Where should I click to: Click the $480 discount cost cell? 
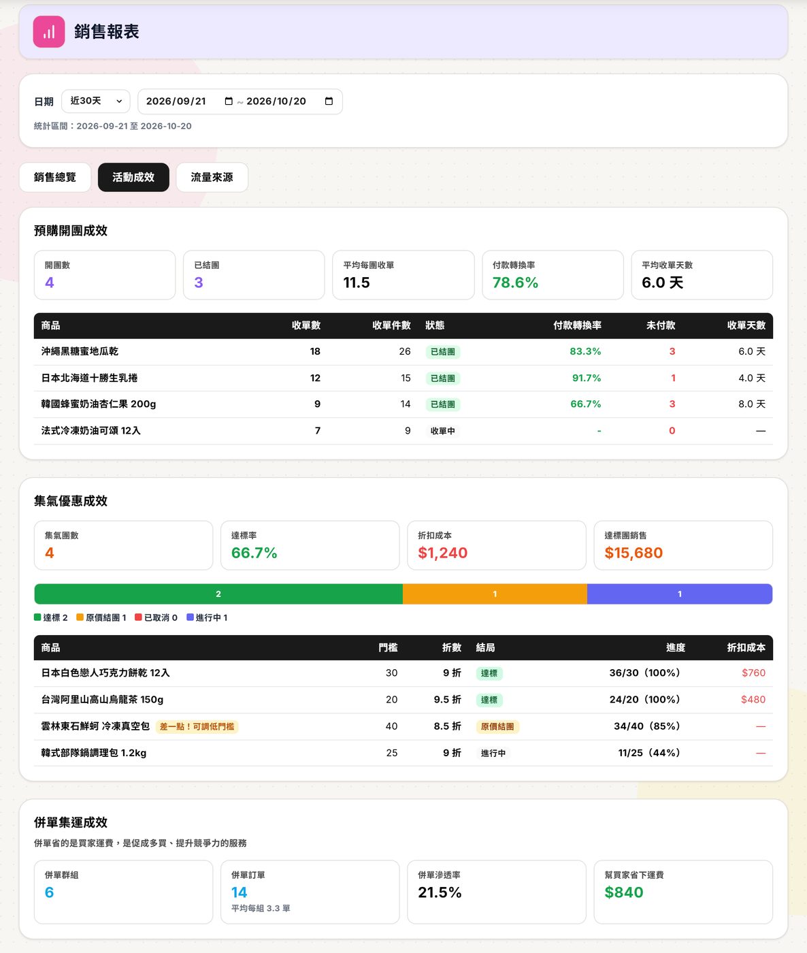click(753, 699)
